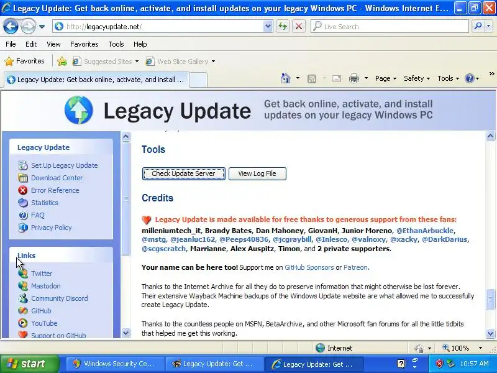Click sidebar scrollbar down arrow
The image size is (497, 373).
click(126, 333)
